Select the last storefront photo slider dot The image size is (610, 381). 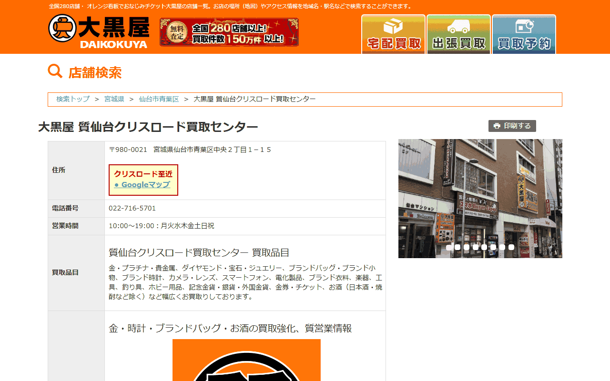511,247
